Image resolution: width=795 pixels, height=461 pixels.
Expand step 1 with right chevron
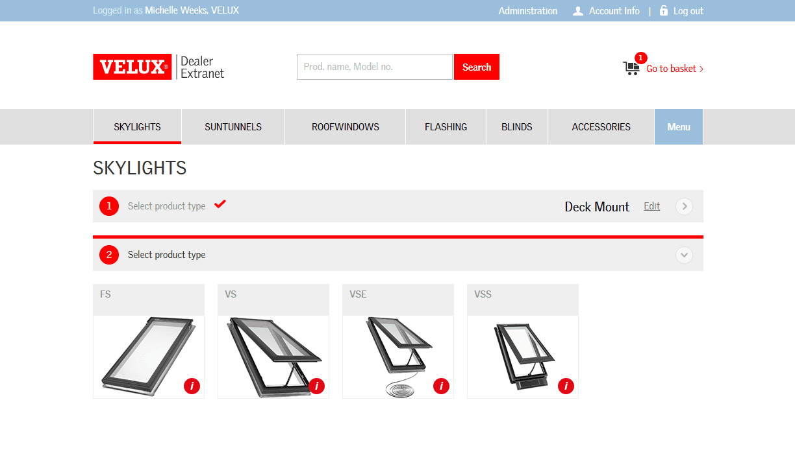coord(684,206)
